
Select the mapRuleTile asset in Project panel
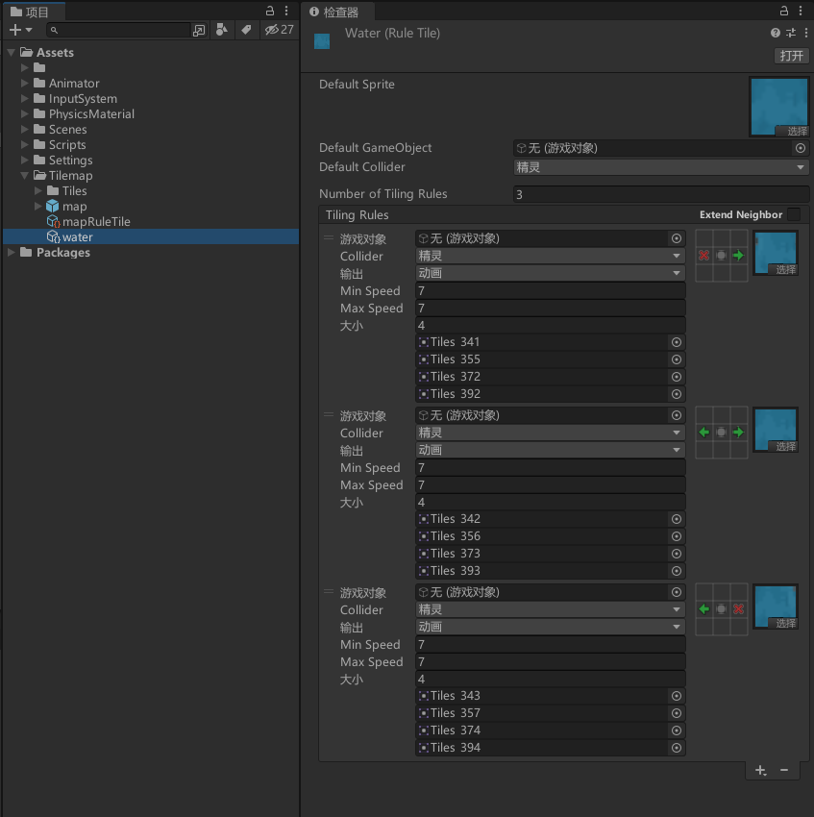point(96,221)
